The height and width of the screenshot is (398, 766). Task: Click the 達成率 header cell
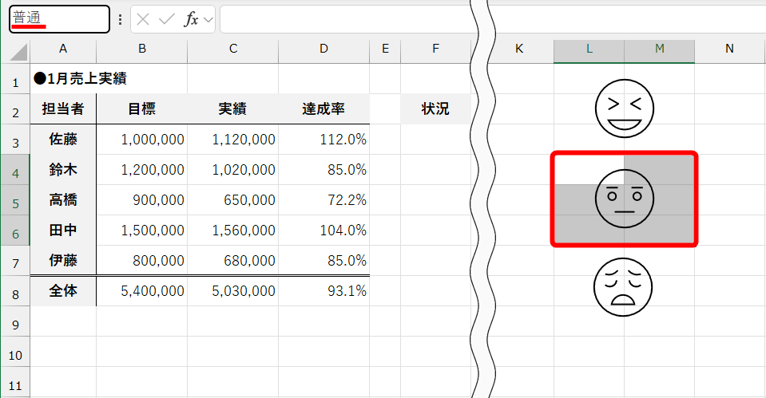point(323,108)
